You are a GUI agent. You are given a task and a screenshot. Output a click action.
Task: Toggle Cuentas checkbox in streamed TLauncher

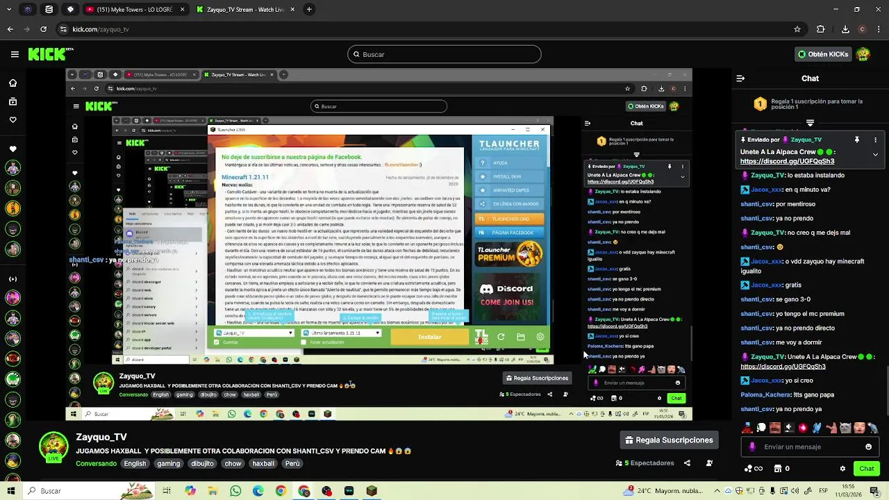point(217,342)
